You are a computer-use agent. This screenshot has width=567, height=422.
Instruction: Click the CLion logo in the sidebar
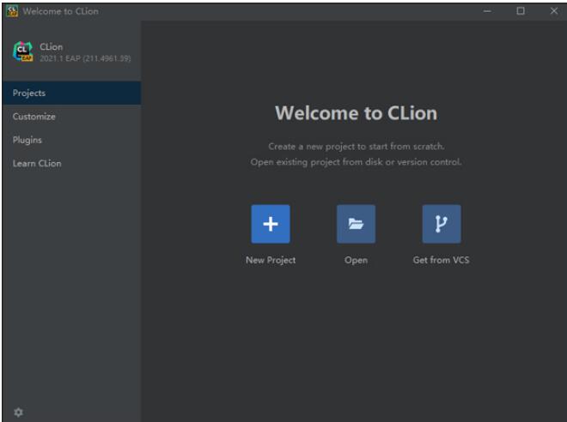pos(22,52)
